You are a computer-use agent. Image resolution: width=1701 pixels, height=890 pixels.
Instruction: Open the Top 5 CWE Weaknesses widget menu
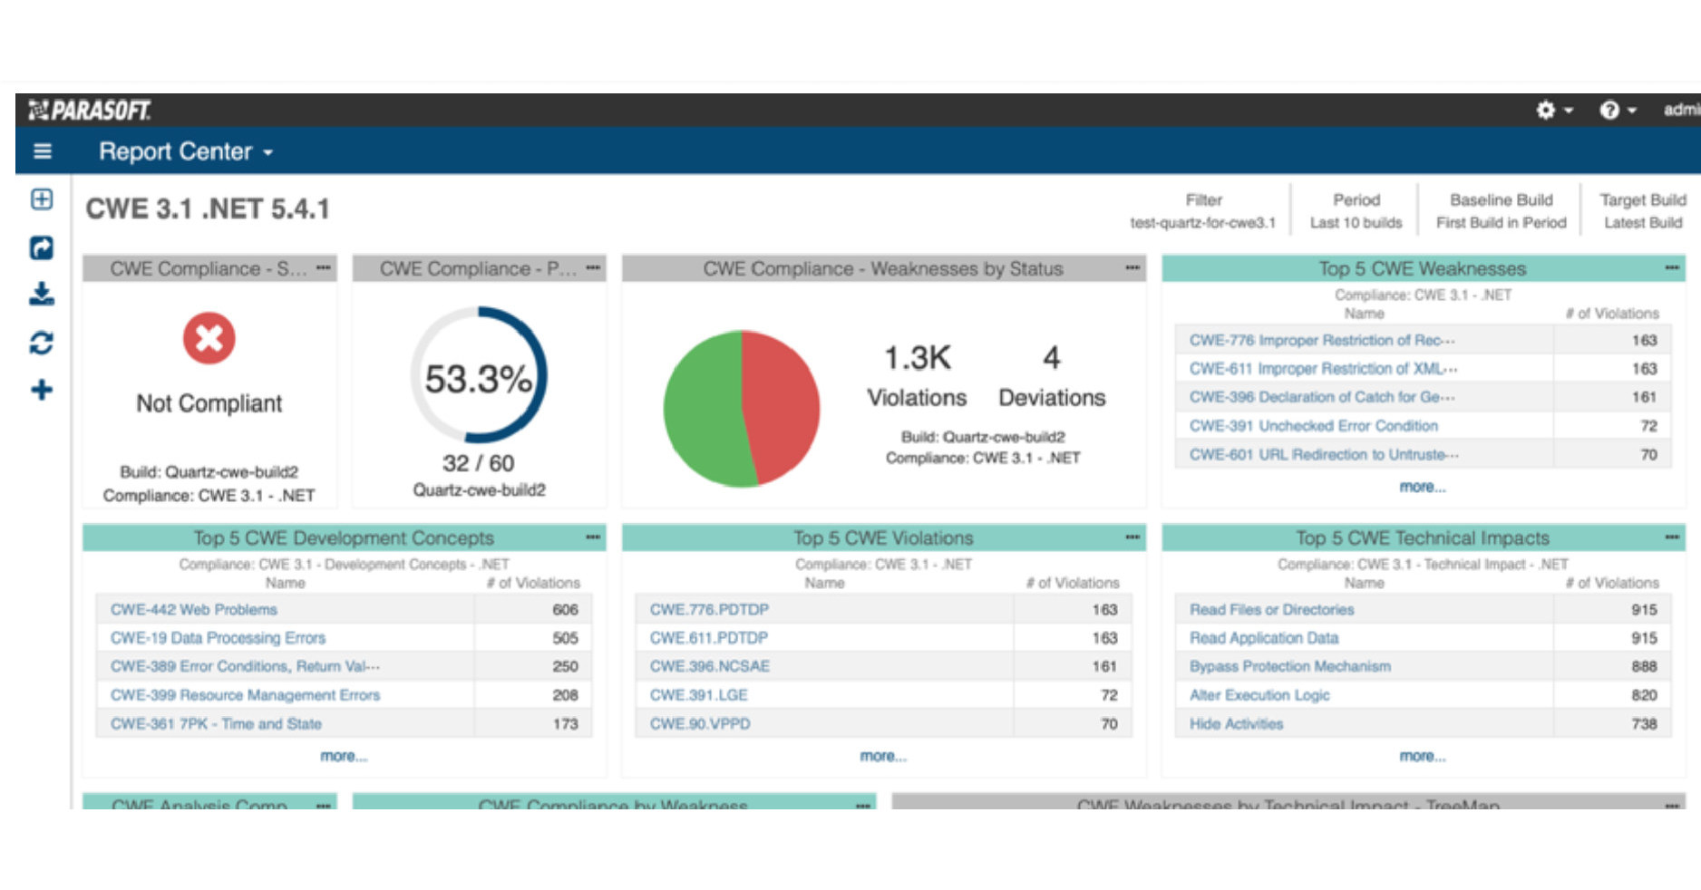(1671, 268)
